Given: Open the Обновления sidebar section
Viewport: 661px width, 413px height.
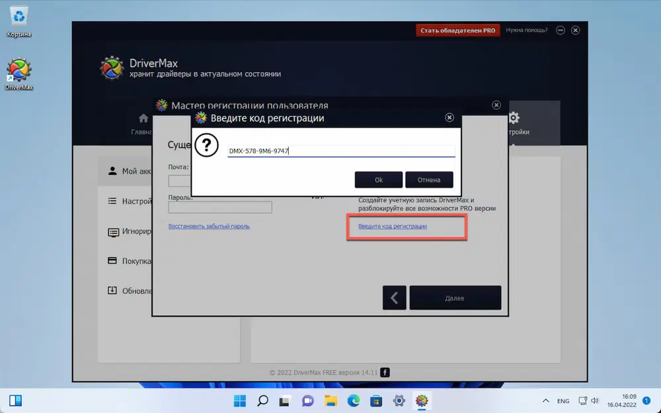Looking at the screenshot, I should coord(132,290).
